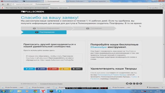Click the address bar with apply.fullscreen.net
This screenshot has height=93, width=165.
coord(86,4)
